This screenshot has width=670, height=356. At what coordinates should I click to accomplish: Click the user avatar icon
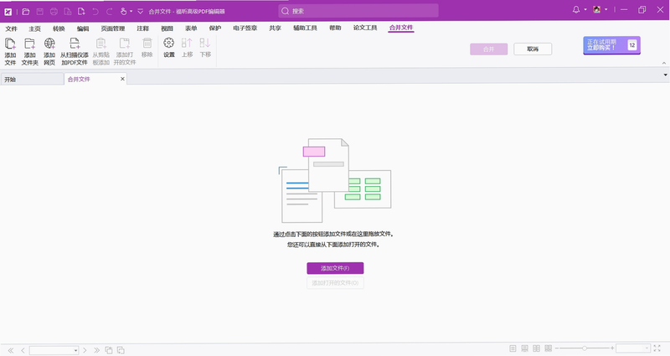point(597,10)
